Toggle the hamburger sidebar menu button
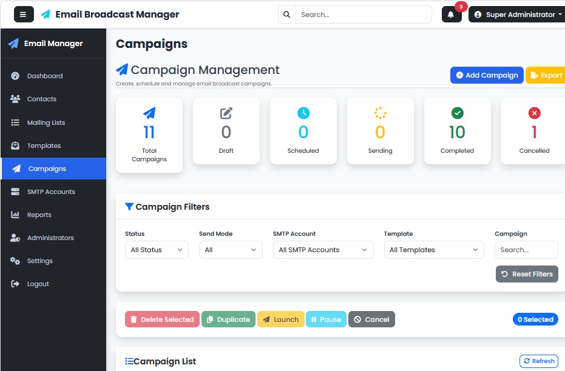This screenshot has width=565, height=371. [24, 15]
